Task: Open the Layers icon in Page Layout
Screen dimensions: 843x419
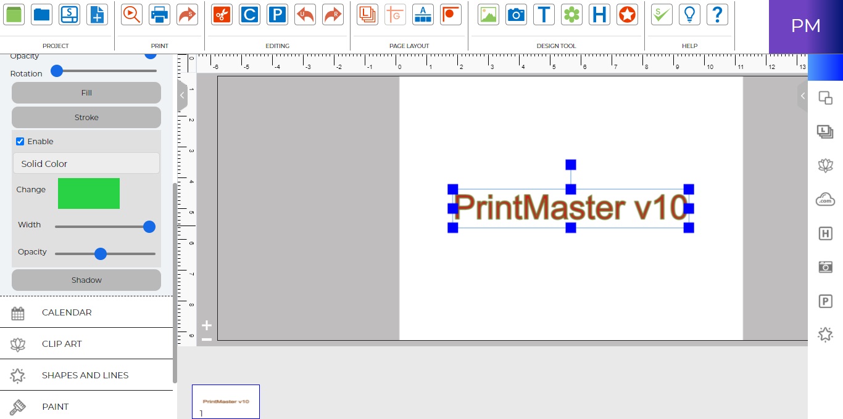Action: (x=367, y=14)
